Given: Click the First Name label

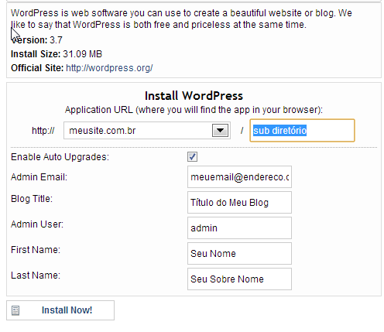Looking at the screenshot, I should click(x=36, y=250).
